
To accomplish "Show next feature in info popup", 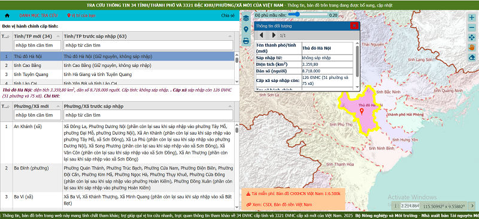I will [274, 35].
